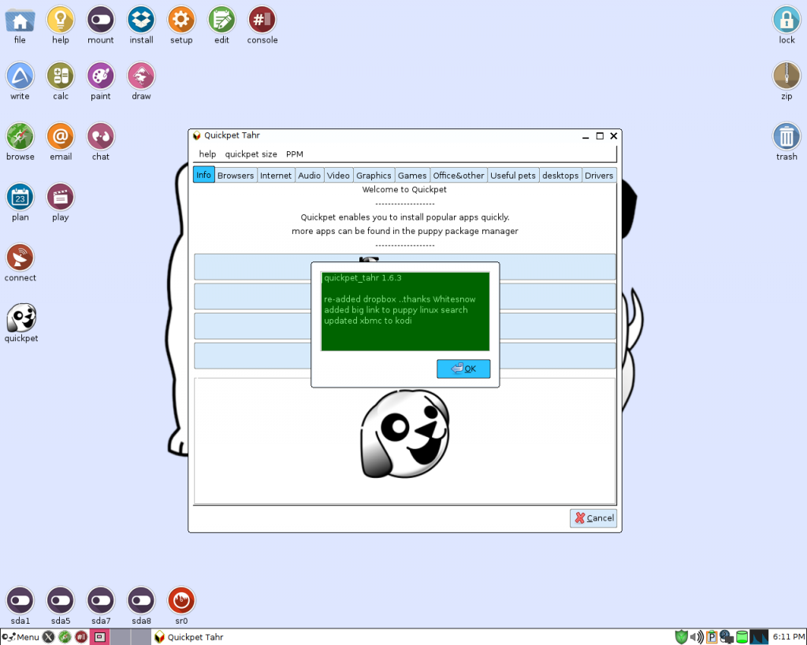
Task: Click the puppy logo image in Quickpet
Action: point(404,434)
